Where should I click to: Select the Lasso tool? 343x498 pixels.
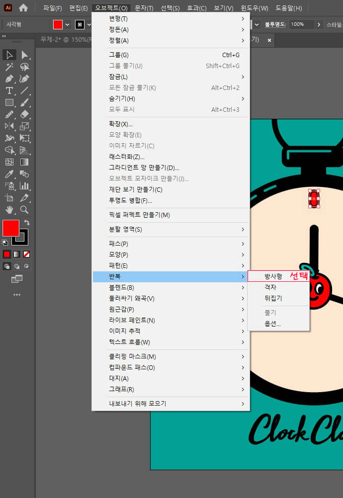coord(24,67)
